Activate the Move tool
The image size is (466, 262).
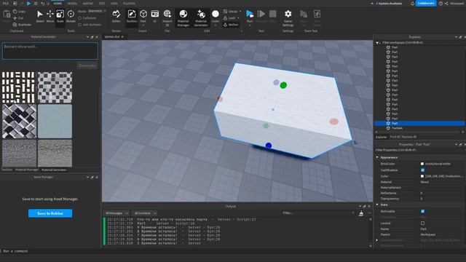coord(50,16)
